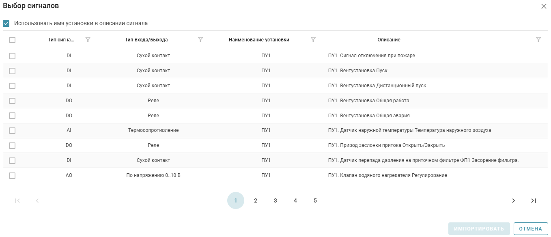Click the Импортировать button
This screenshot has height=237, width=551.
pyautogui.click(x=479, y=228)
